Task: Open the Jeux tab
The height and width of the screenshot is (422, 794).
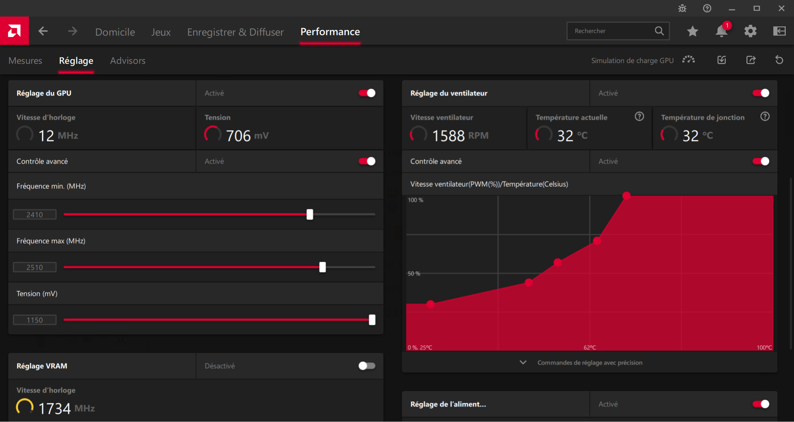Action: tap(161, 32)
